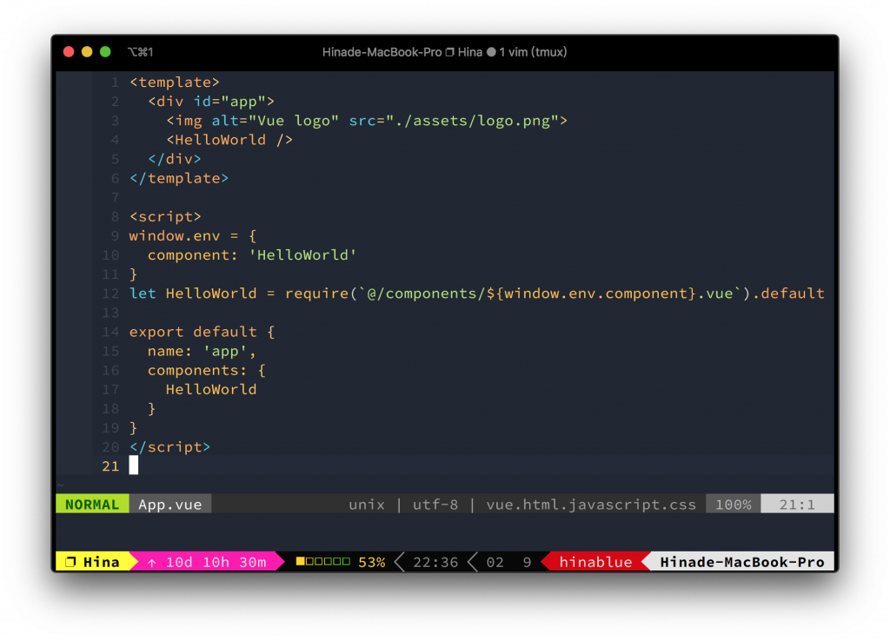The image size is (890, 640).
Task: Click the closing </script> tag on line 20
Action: (169, 447)
